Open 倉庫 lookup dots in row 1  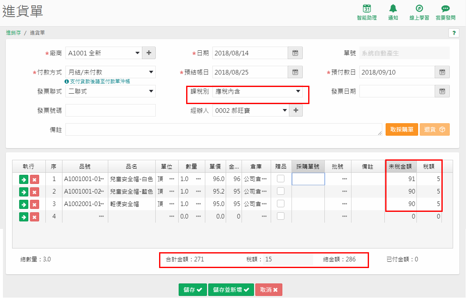264,179
